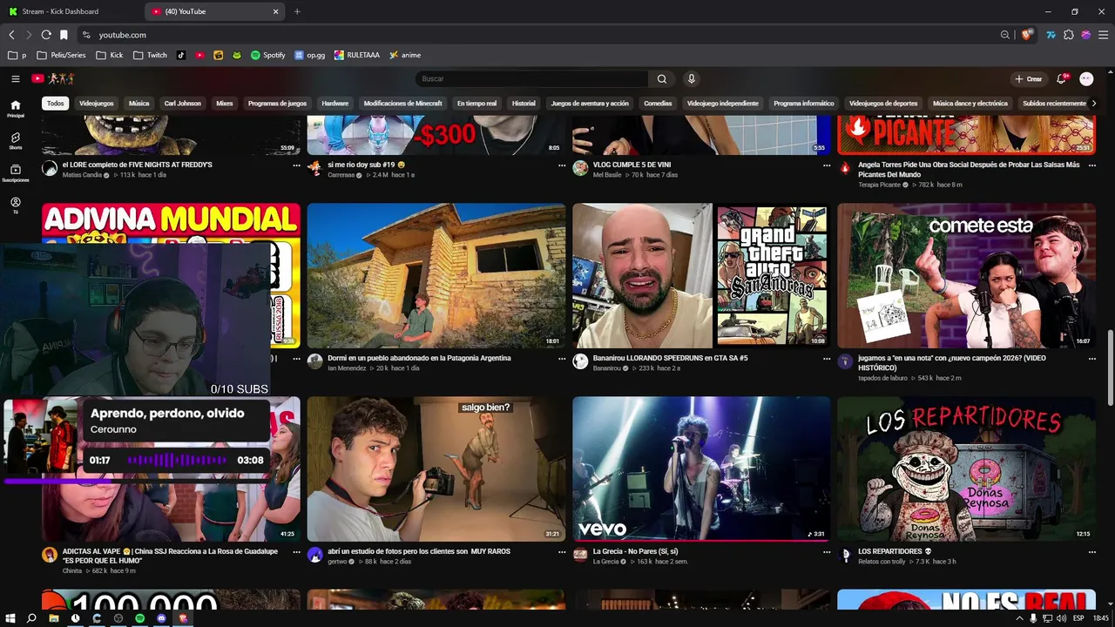Image resolution: width=1115 pixels, height=627 pixels.
Task: Open Shorts in the sidebar
Action: point(15,141)
